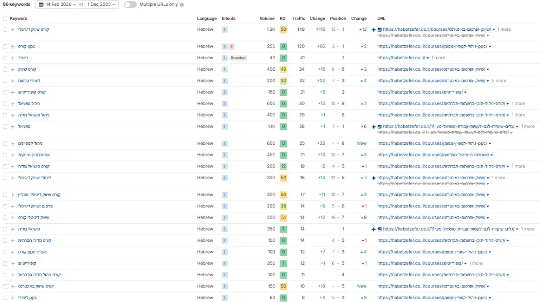Screen dimensions: 548x302
Task: Click the Branded intent tag
Action: (x=238, y=58)
